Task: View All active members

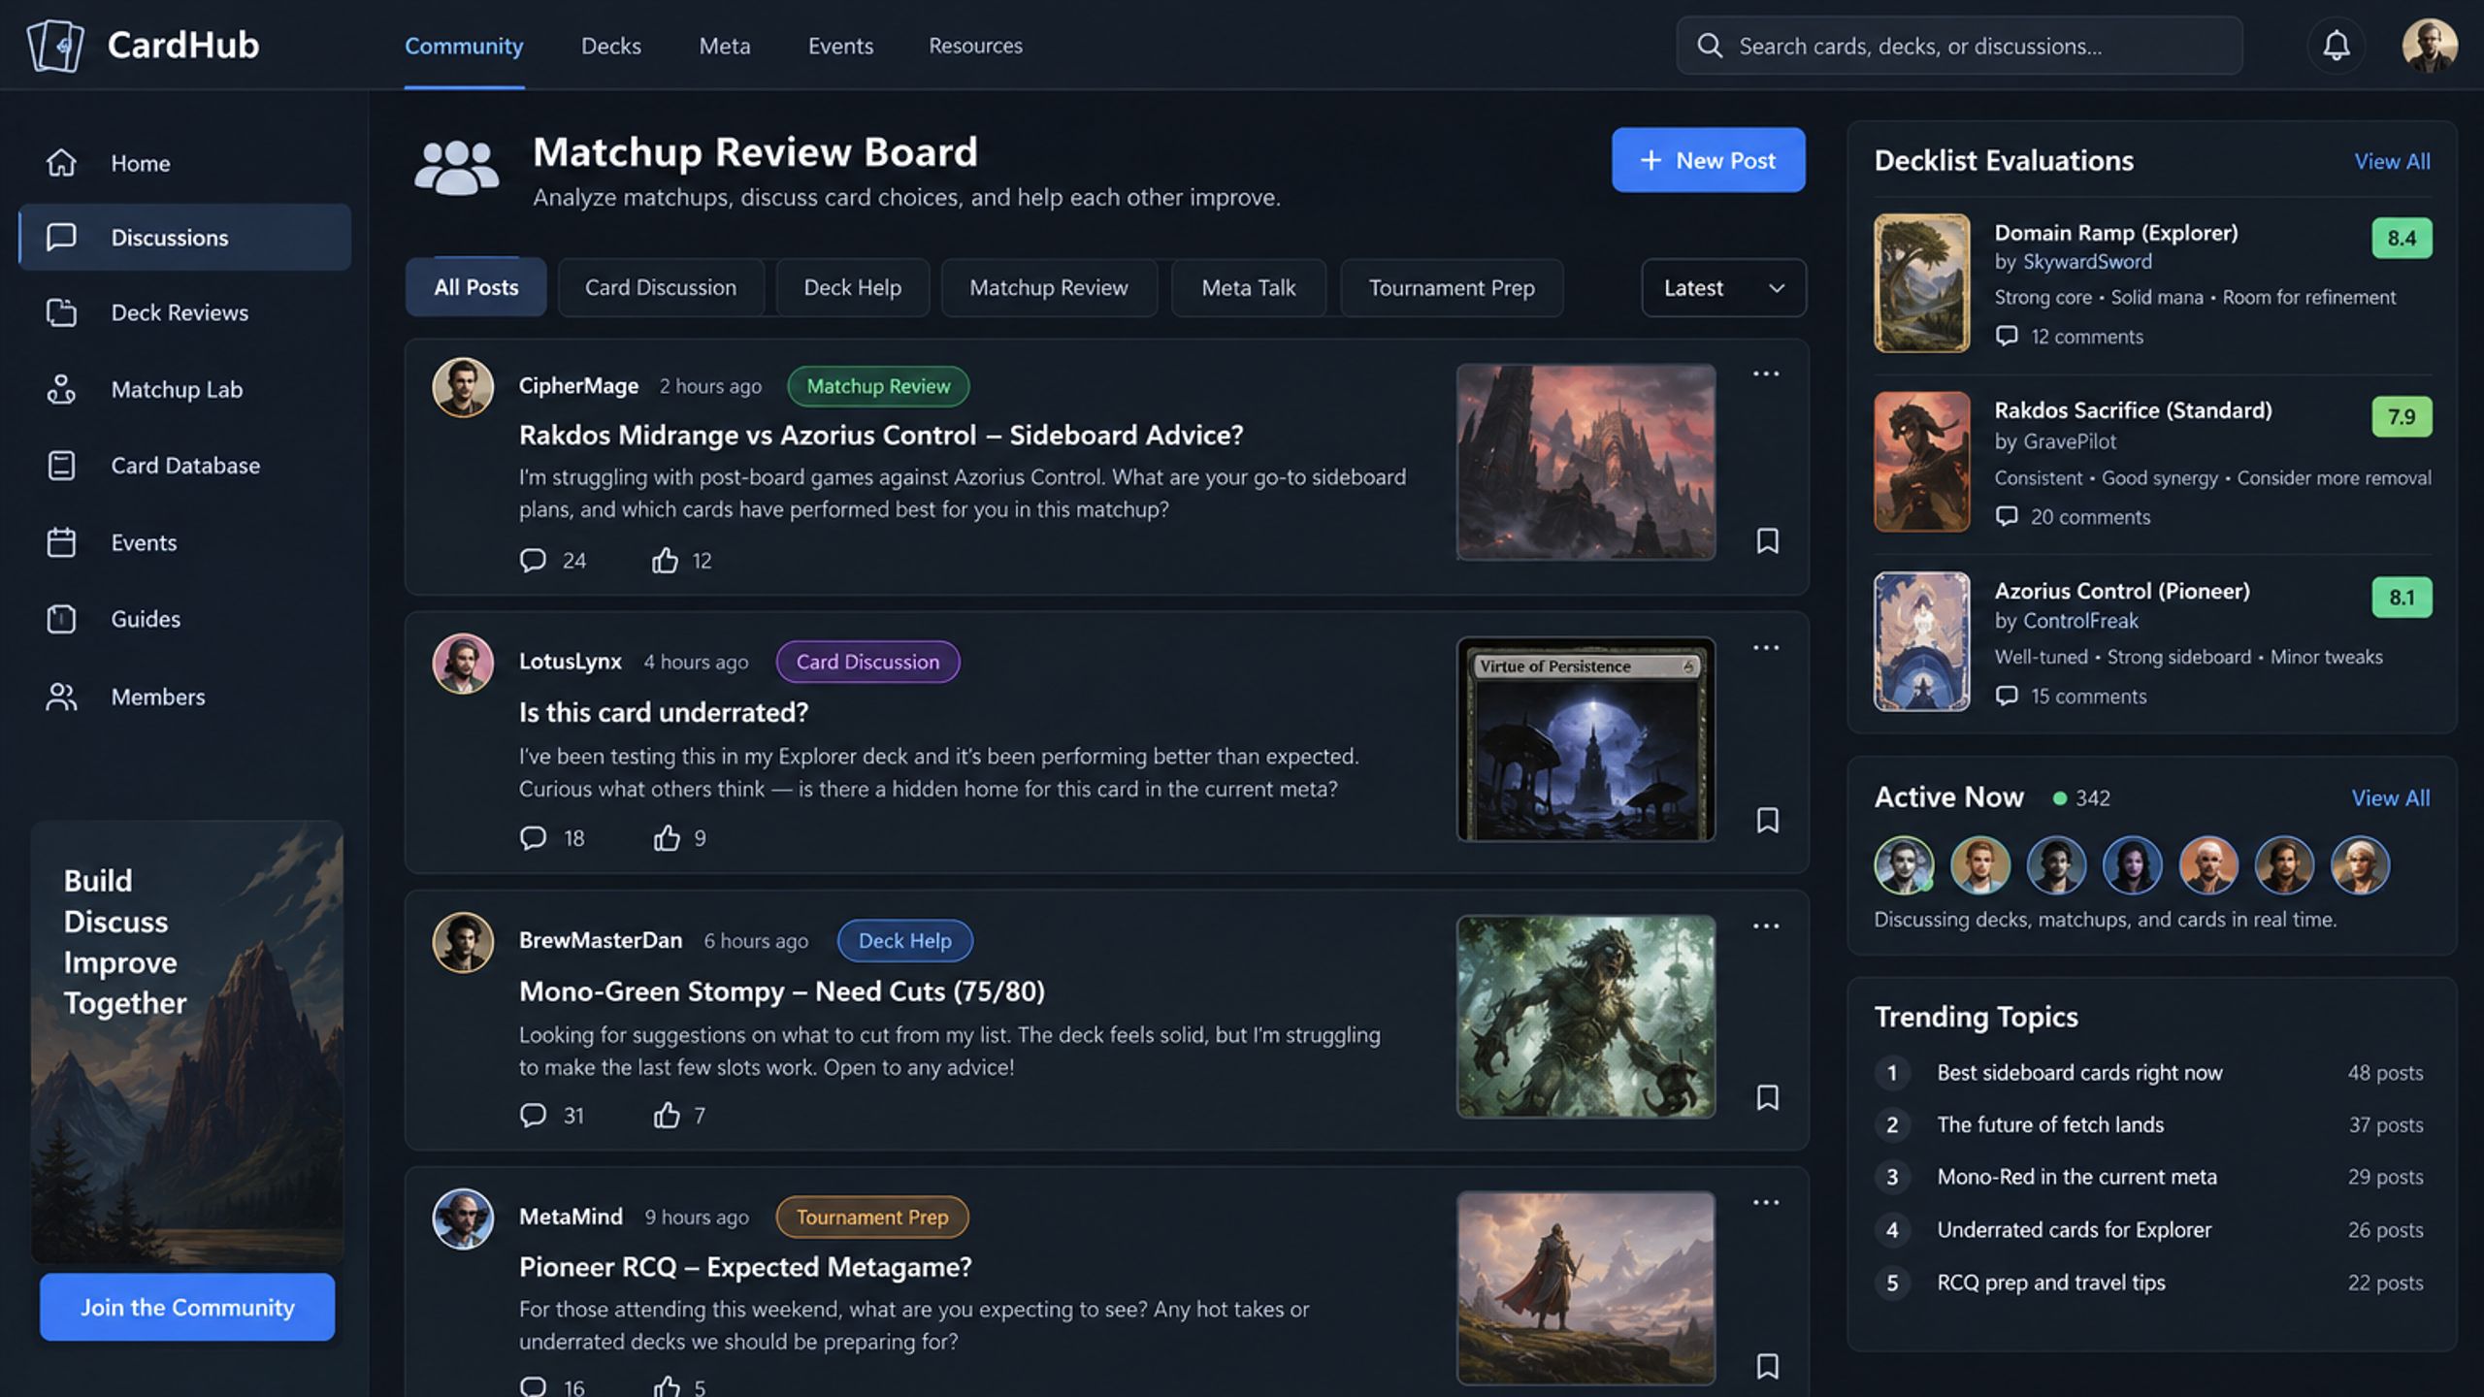Action: pos(2390,797)
